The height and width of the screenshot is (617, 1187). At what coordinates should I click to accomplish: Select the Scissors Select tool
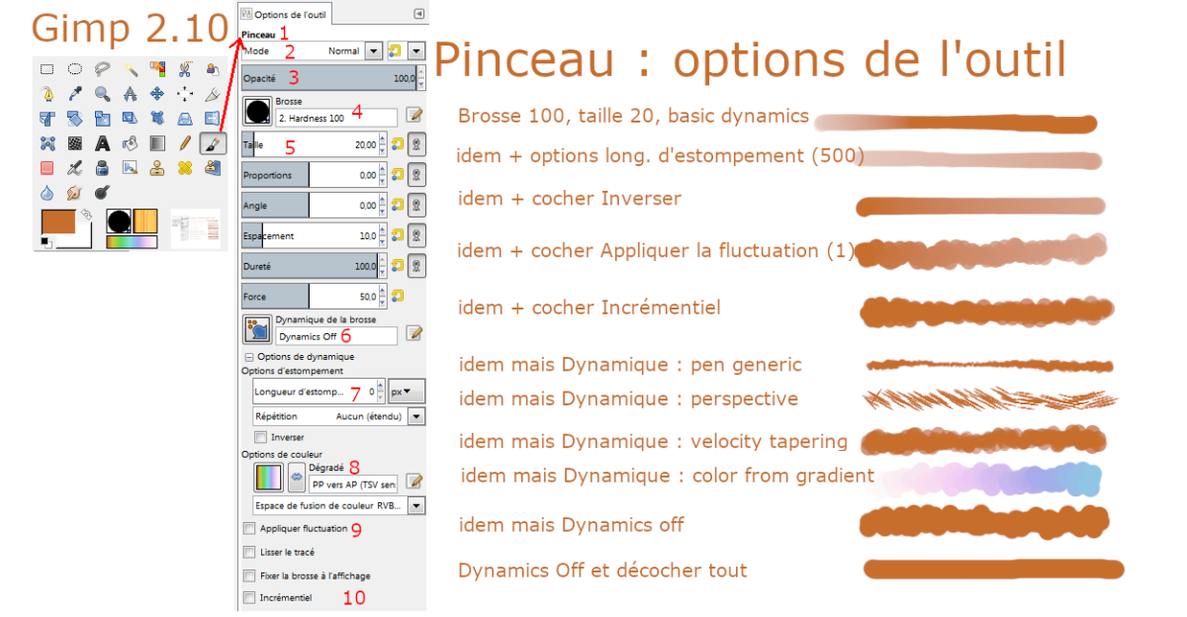click(185, 69)
